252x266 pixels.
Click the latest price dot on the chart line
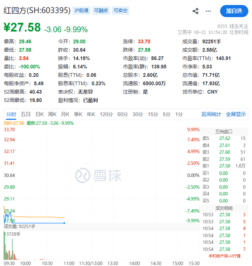64,223
